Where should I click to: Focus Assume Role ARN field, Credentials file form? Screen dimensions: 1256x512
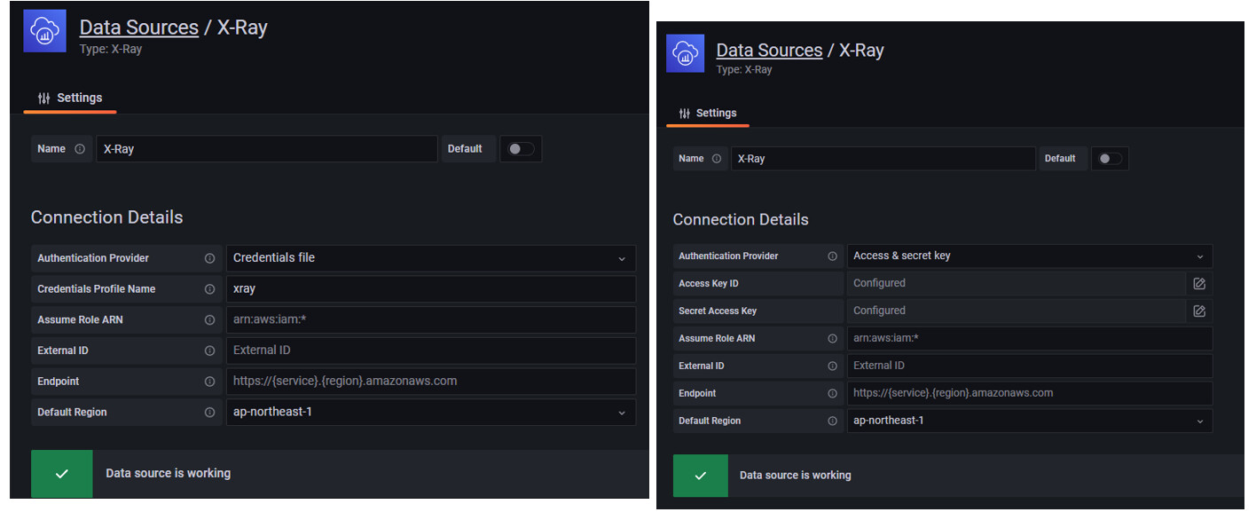(431, 319)
